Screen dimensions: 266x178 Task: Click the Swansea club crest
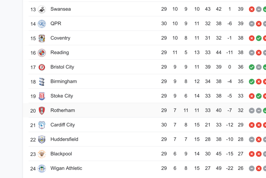point(42,9)
